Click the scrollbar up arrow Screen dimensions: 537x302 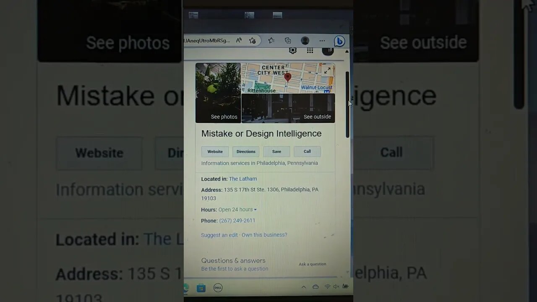[x=347, y=51]
